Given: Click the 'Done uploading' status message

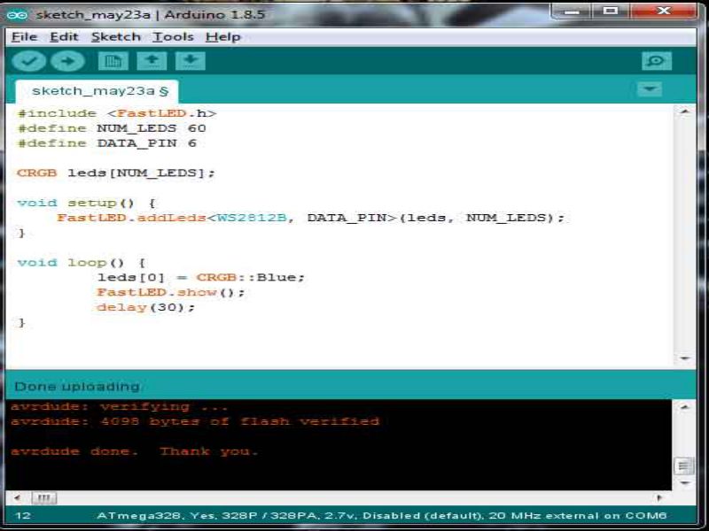Looking at the screenshot, I should pyautogui.click(x=77, y=387).
